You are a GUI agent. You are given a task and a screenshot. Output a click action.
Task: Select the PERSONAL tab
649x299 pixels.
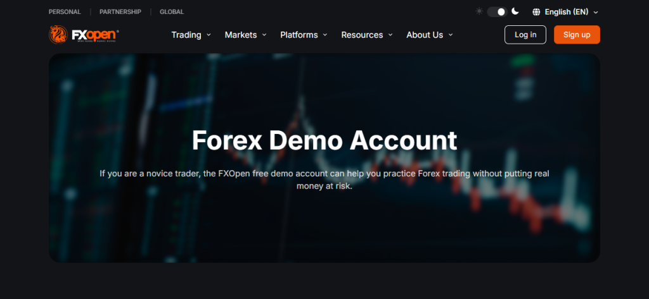tap(65, 12)
